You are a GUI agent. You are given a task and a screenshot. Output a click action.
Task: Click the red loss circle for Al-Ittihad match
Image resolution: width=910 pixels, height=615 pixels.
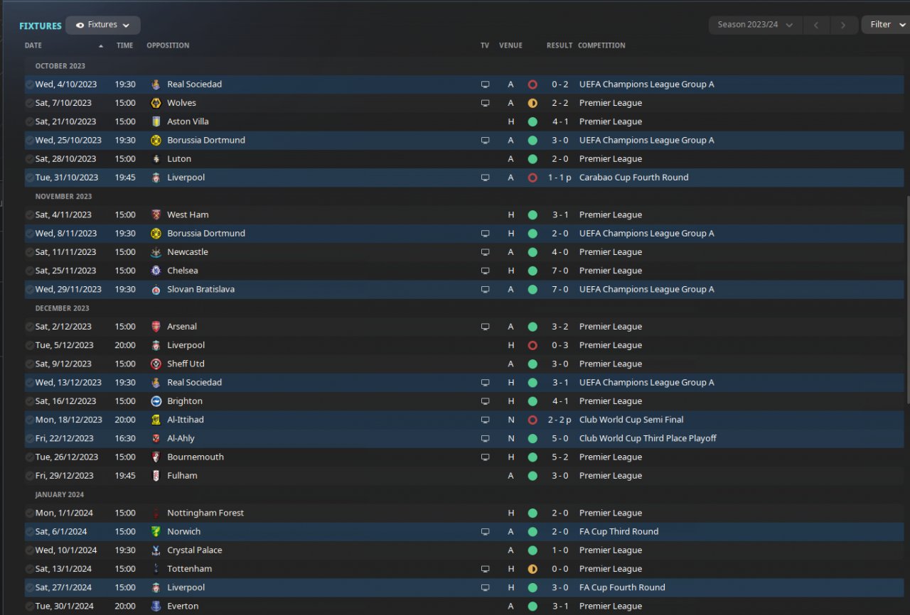(x=532, y=420)
